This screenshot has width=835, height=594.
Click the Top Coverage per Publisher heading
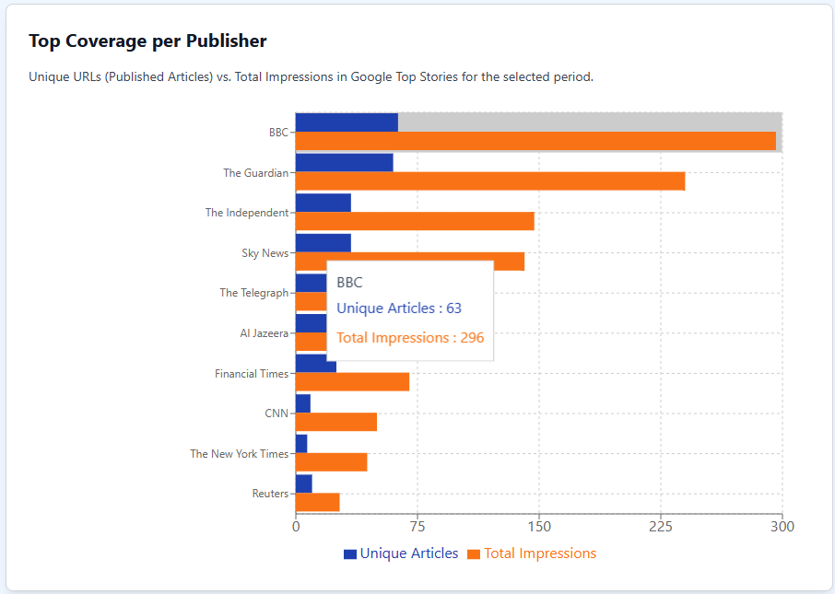147,41
